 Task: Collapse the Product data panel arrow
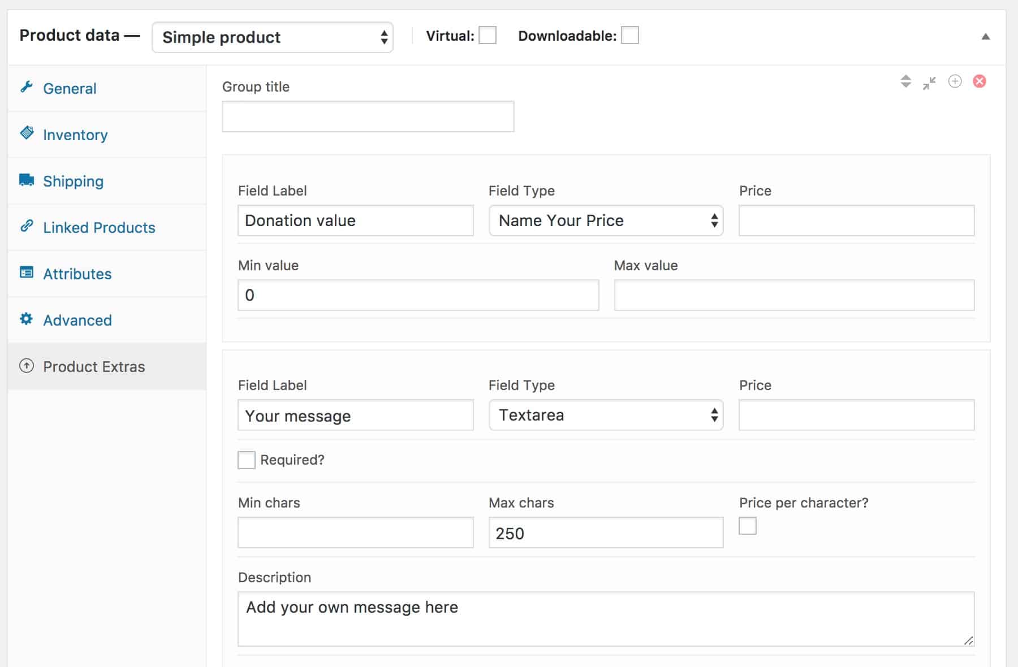986,37
